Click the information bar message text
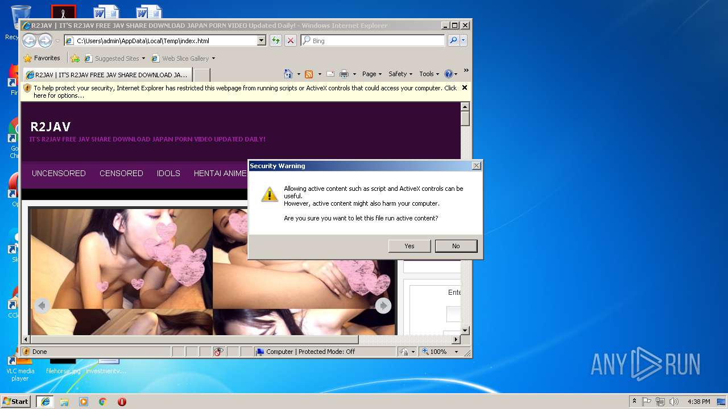Image resolution: width=728 pixels, height=409 pixels. coord(245,91)
